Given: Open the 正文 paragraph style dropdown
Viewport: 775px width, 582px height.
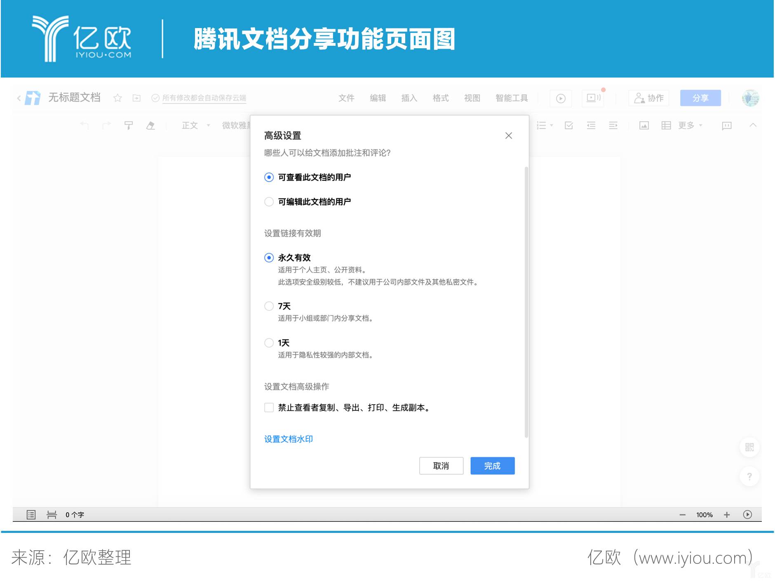Looking at the screenshot, I should coord(196,125).
